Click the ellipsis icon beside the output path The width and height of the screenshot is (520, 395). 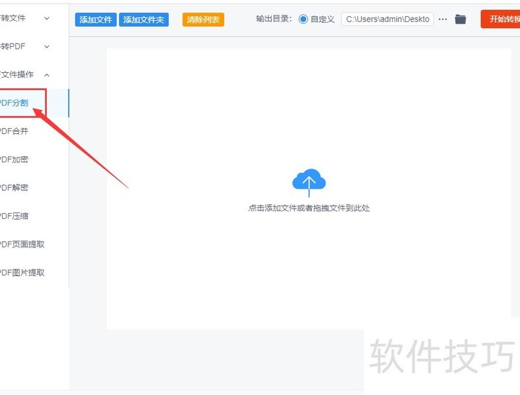(442, 19)
